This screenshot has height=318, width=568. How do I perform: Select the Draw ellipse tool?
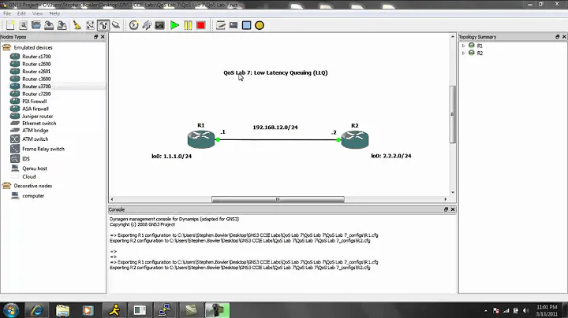[260, 25]
